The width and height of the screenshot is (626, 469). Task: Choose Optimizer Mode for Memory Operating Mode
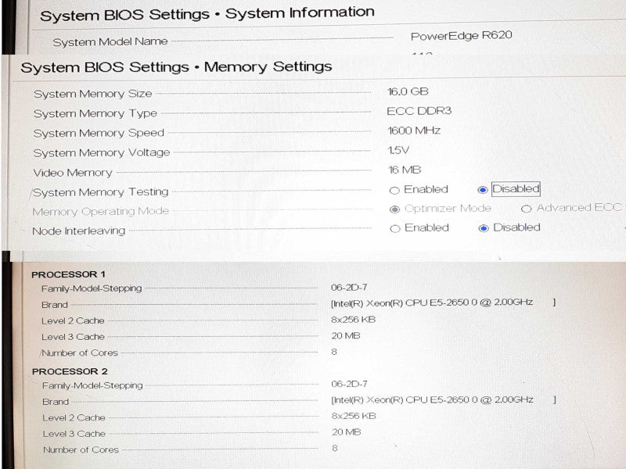coord(394,209)
